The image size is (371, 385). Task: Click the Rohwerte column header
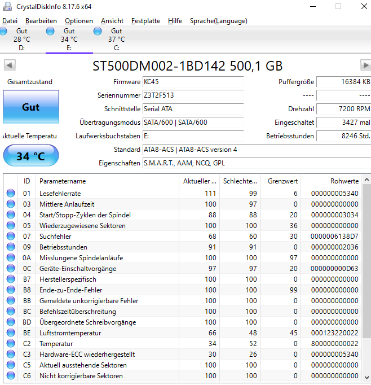tap(332, 181)
